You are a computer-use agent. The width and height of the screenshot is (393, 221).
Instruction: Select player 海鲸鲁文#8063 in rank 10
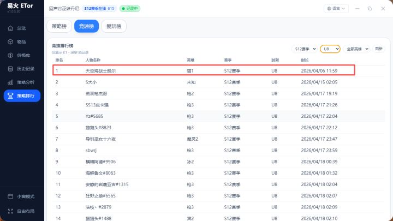tap(100, 173)
